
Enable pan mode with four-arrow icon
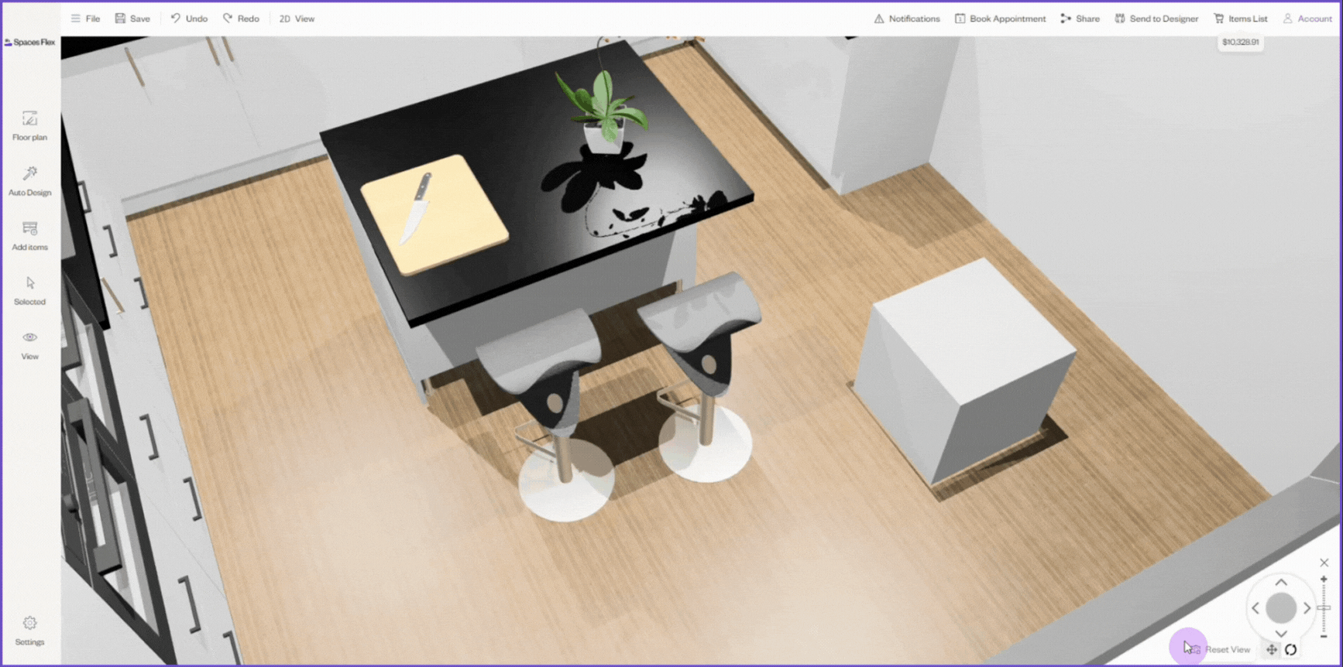(1271, 650)
